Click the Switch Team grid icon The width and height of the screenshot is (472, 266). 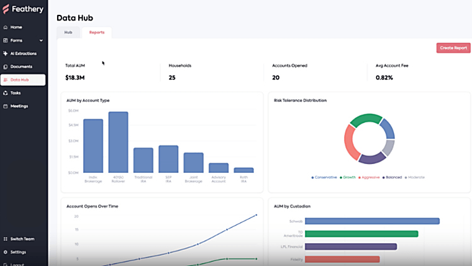pos(6,239)
